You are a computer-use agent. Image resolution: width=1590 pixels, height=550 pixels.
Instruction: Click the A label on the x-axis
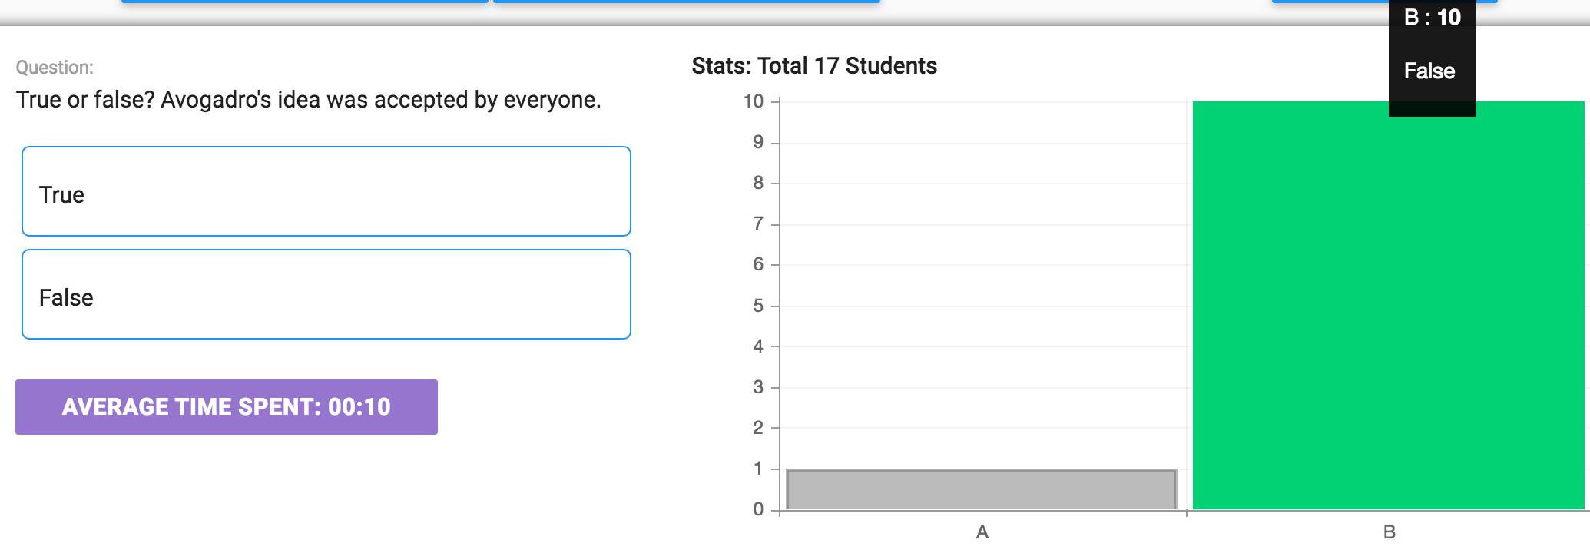tap(982, 532)
